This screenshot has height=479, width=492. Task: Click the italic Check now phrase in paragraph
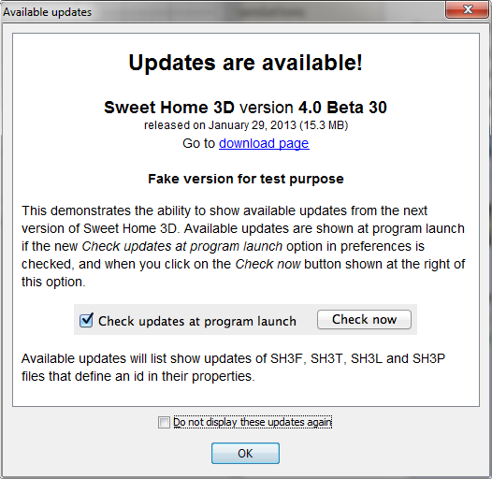(x=268, y=265)
